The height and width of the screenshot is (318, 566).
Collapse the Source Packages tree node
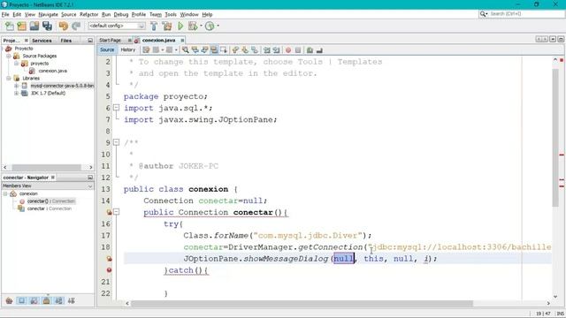coord(9,56)
